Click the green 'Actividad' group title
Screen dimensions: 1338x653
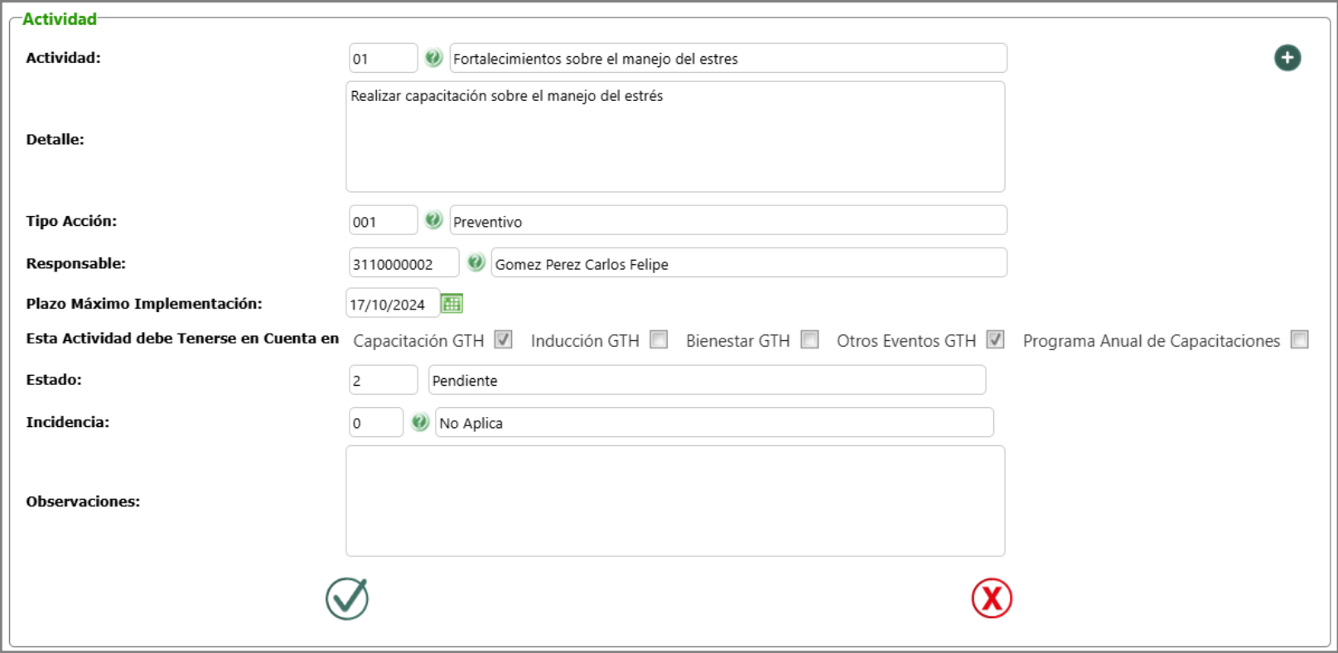[x=60, y=19]
